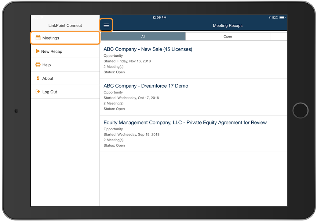The image size is (317, 221).
Task: Click the LinkPoint Connect sidebar title
Action: (65, 26)
